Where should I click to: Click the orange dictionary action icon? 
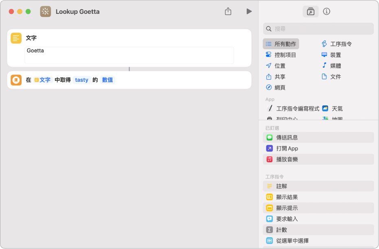click(x=16, y=80)
